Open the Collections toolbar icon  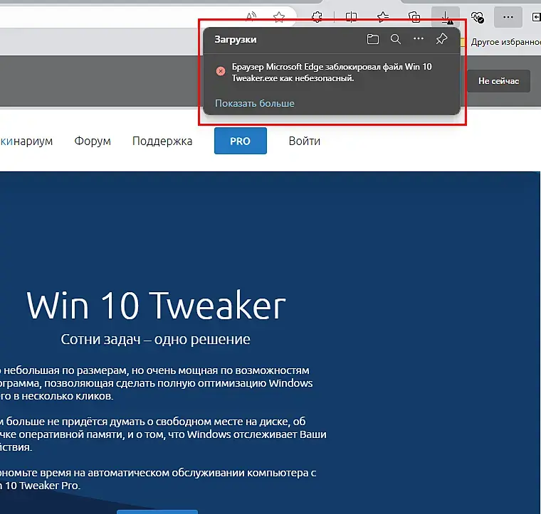pos(414,16)
